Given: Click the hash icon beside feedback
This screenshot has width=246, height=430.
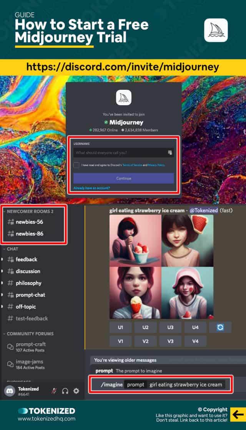Looking at the screenshot, I should click(10, 259).
